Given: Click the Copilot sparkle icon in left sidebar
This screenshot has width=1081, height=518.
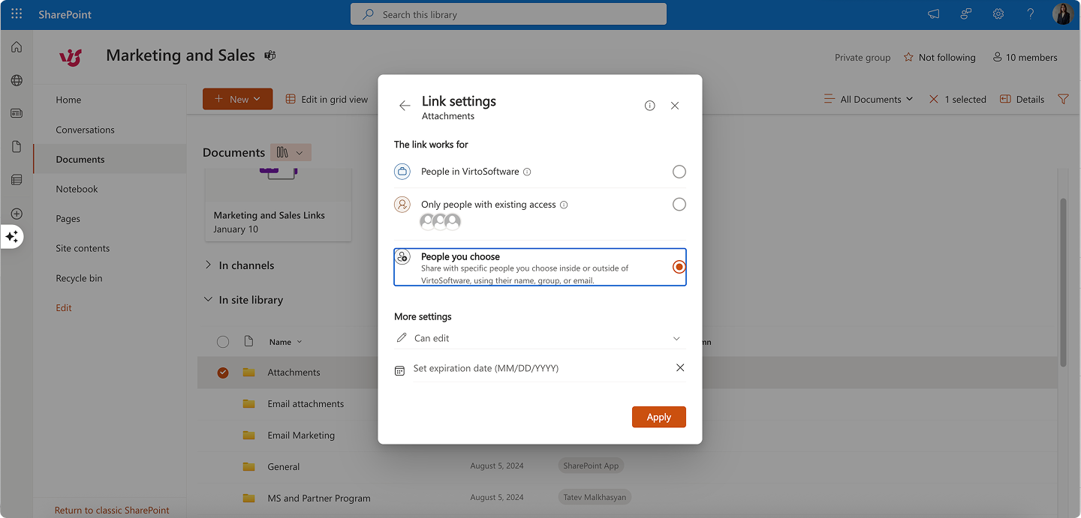Looking at the screenshot, I should click(12, 237).
